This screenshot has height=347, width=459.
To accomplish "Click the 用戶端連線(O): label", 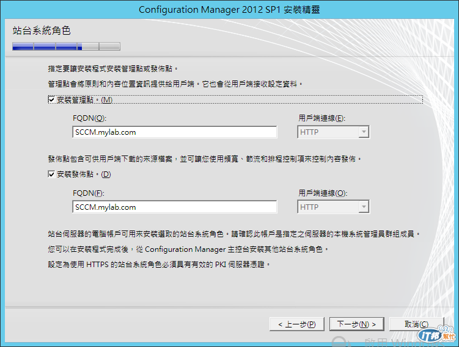I will click(x=323, y=193).
